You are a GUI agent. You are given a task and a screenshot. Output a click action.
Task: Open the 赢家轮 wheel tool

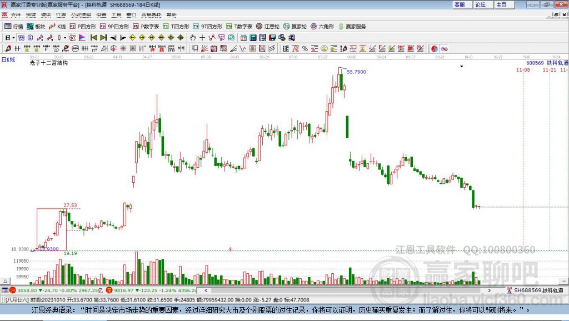(x=295, y=27)
